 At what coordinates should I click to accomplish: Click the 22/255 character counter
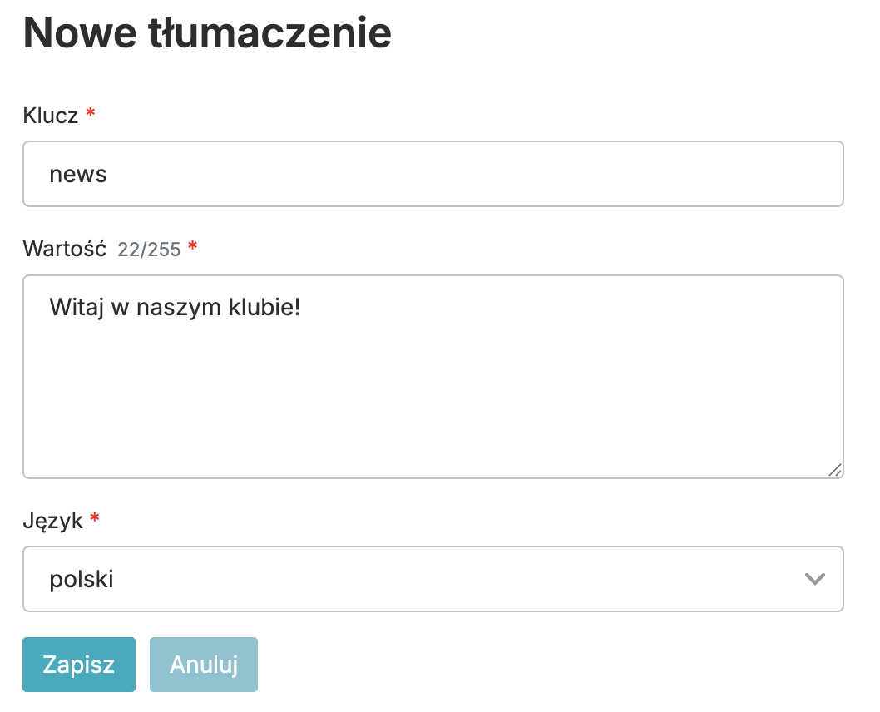pos(149,249)
